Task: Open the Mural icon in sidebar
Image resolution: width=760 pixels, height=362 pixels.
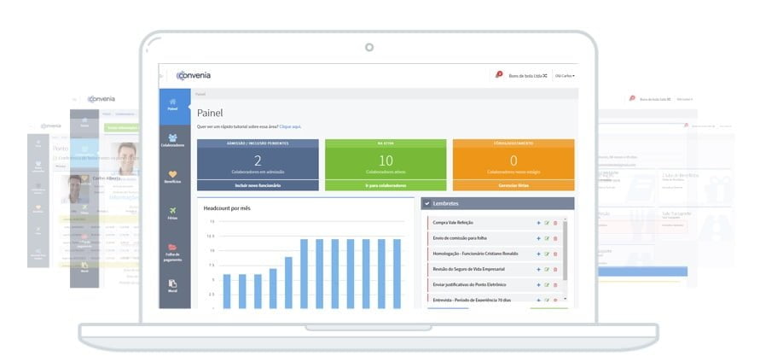Action: (x=173, y=286)
